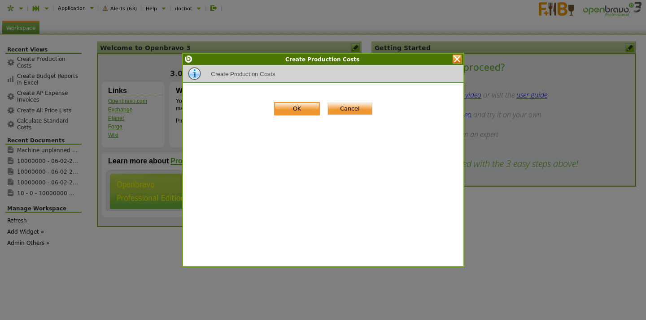Screen dimensions: 646x320
Task: Open the Openbravo.com link
Action: click(x=127, y=101)
